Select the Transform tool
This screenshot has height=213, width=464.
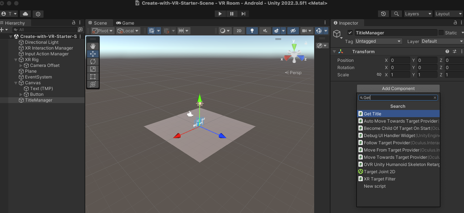tap(93, 84)
